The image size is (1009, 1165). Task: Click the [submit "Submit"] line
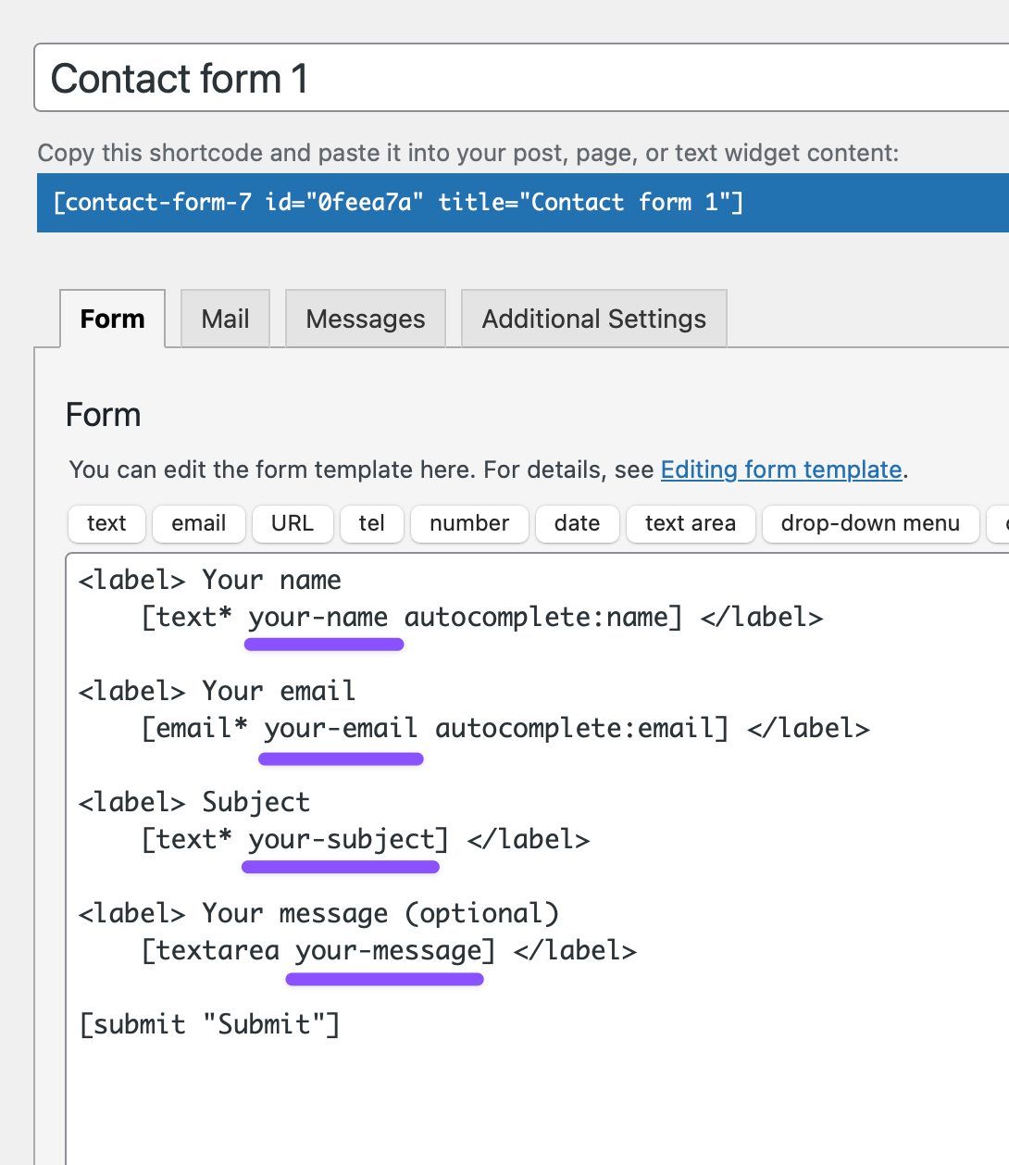click(x=210, y=1024)
